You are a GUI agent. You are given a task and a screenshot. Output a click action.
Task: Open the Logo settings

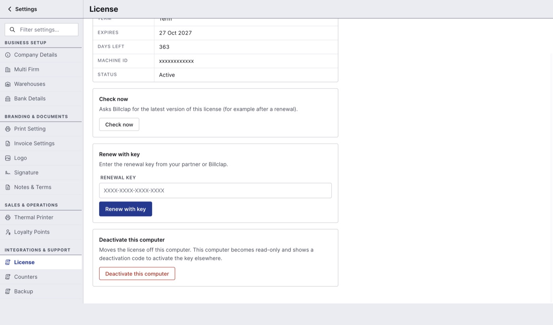click(x=41, y=158)
